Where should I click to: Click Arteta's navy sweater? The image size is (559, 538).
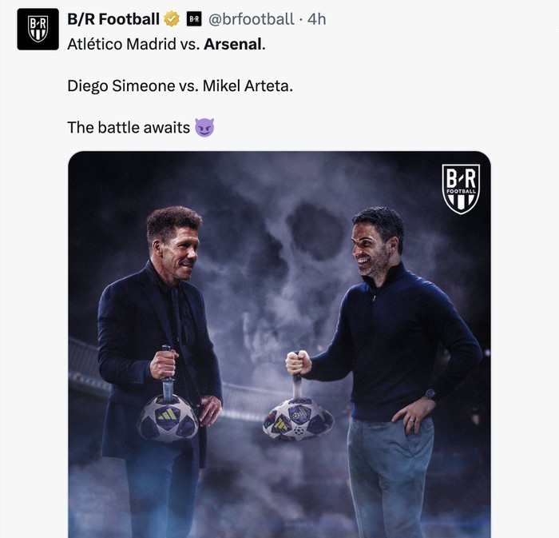[391, 336]
